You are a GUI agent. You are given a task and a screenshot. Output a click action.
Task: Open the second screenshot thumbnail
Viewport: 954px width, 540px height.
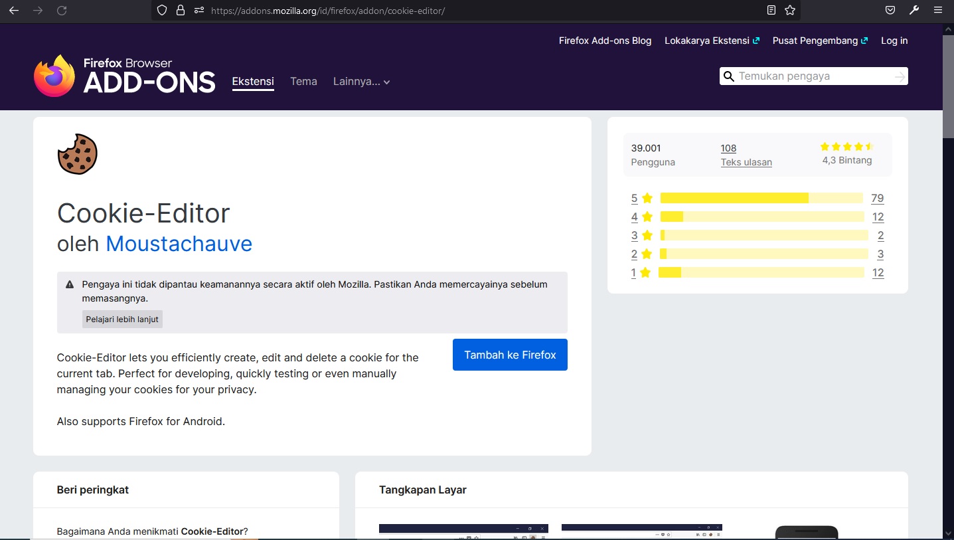pyautogui.click(x=642, y=531)
